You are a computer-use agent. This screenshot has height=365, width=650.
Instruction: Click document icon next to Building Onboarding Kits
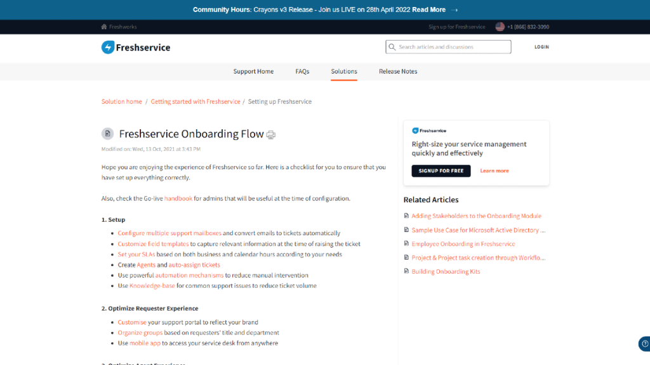pos(406,271)
